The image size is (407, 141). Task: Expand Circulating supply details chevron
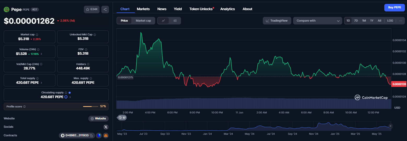[70, 97]
